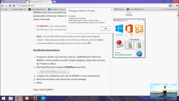
Task: Open the Apps shortcut in the bookmarks bar
Action: pos(4,9)
